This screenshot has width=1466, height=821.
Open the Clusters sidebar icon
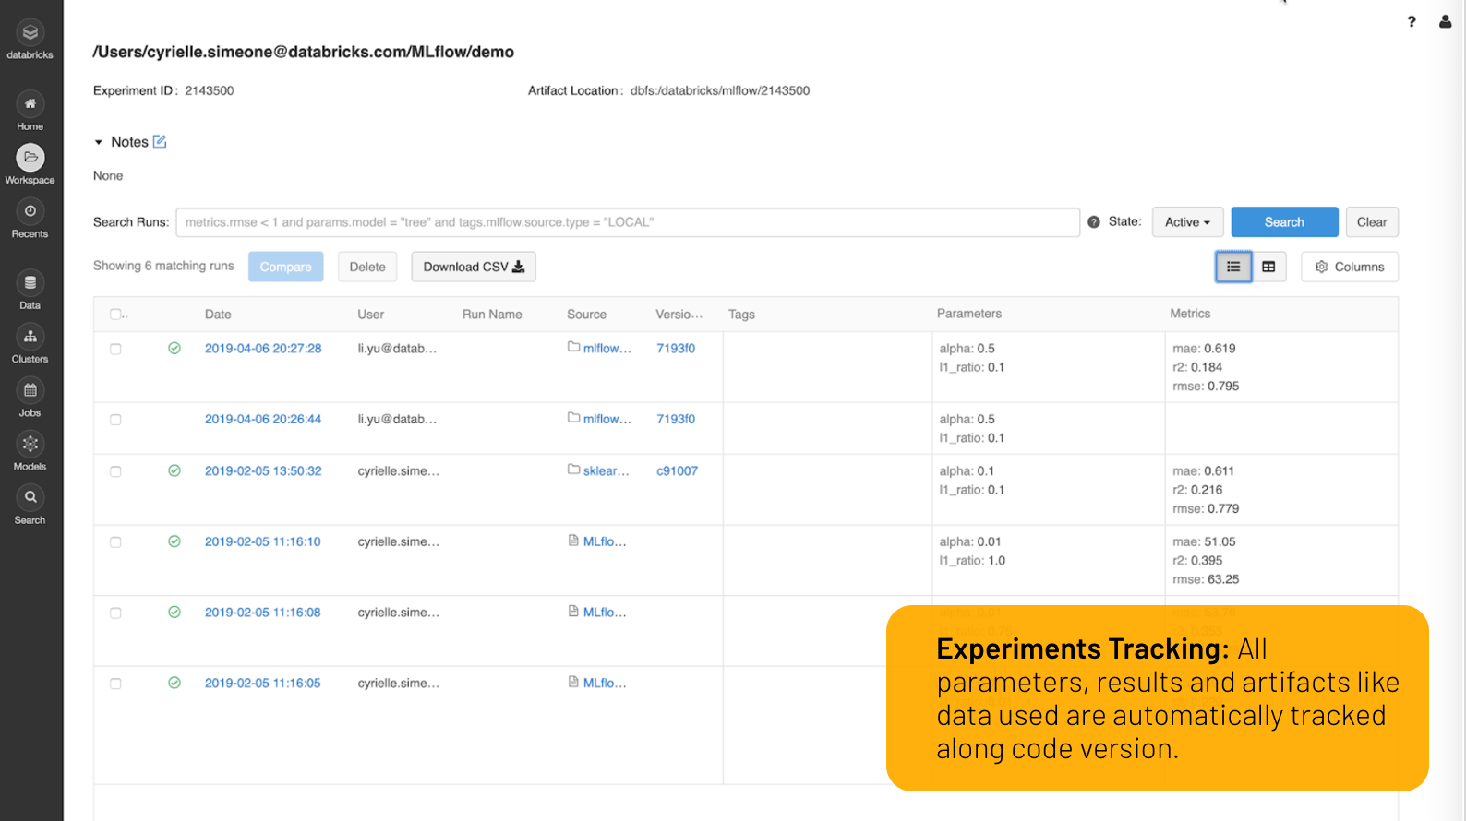coord(30,338)
